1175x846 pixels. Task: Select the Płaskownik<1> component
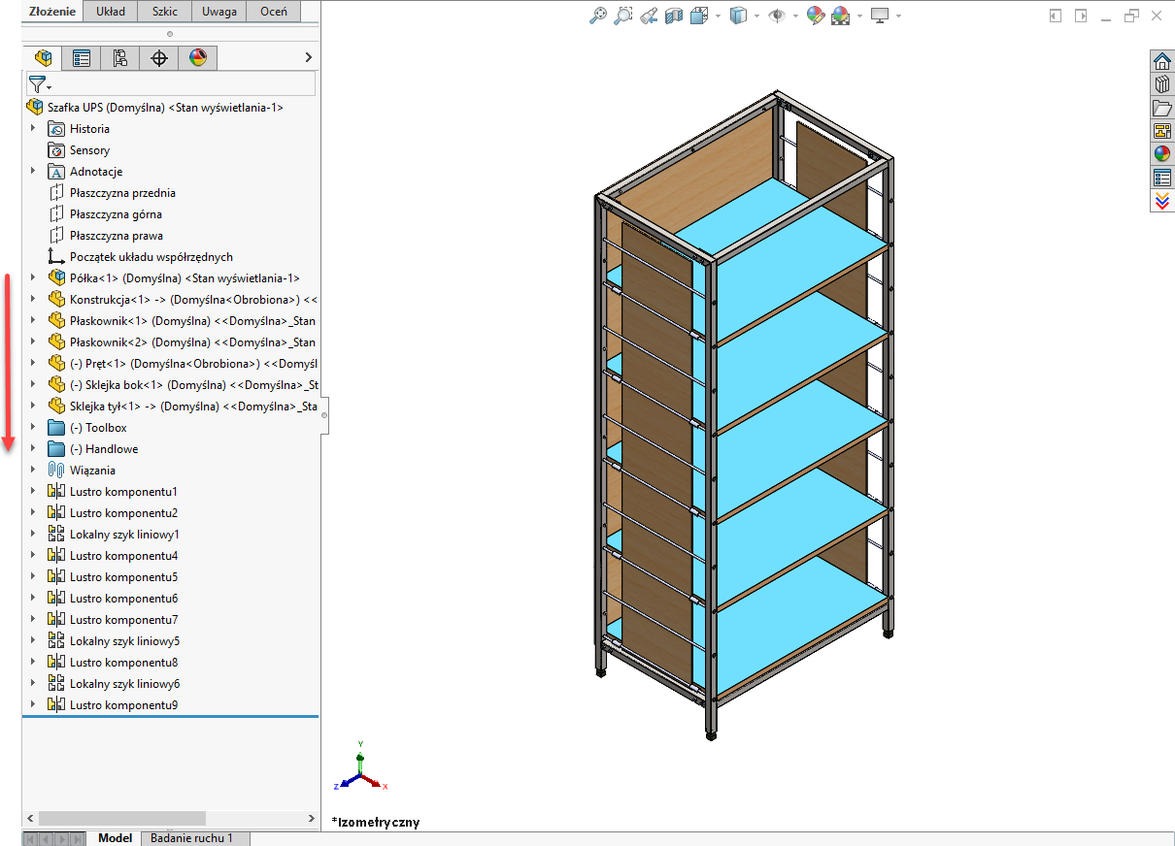(182, 321)
